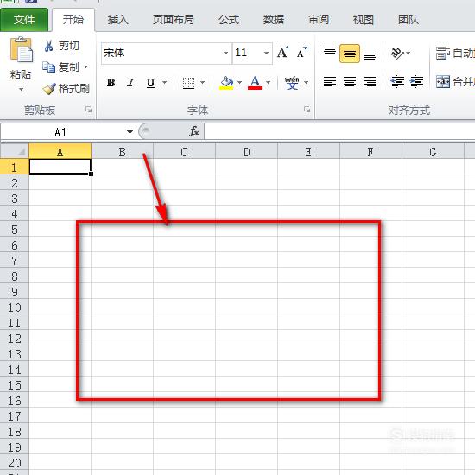Switch to the 页面布局 tab
Viewport: 475px width, 475px height.
[173, 20]
